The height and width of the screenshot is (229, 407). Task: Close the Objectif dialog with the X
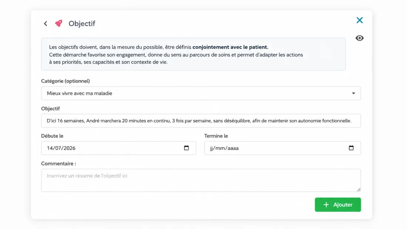pyautogui.click(x=360, y=20)
